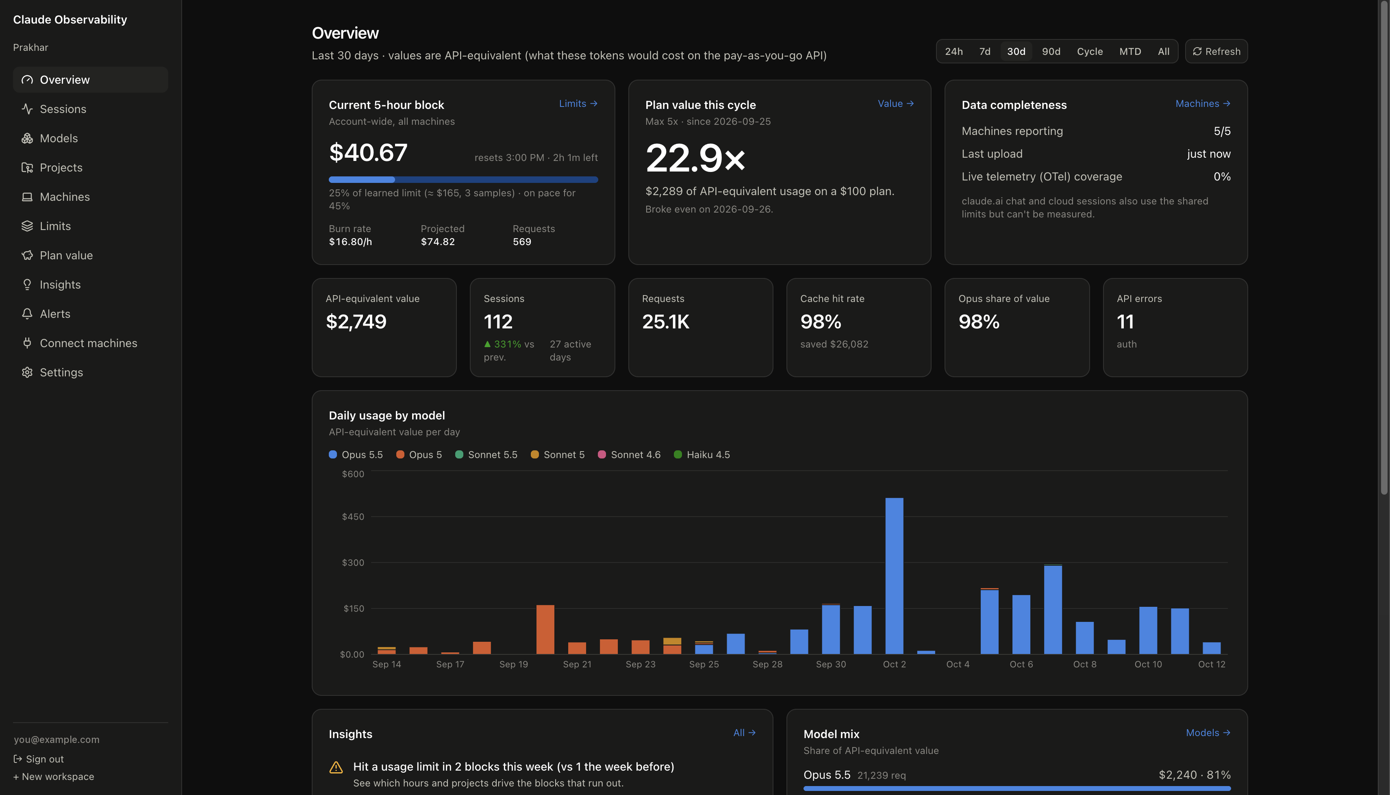
Task: Open the Overview gauge icon in sidebar
Action: tap(27, 80)
